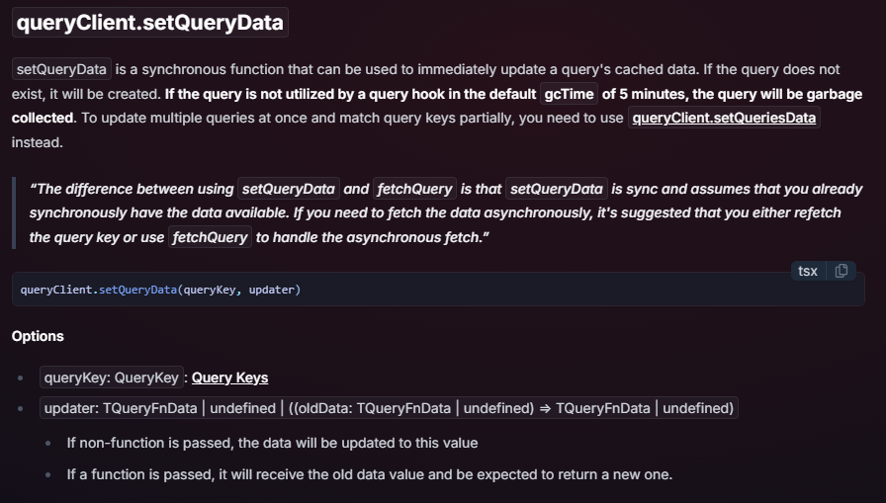Screen dimensions: 886x503
Task: Click the setQueryData chip after 'difference between using'
Action: (x=288, y=189)
